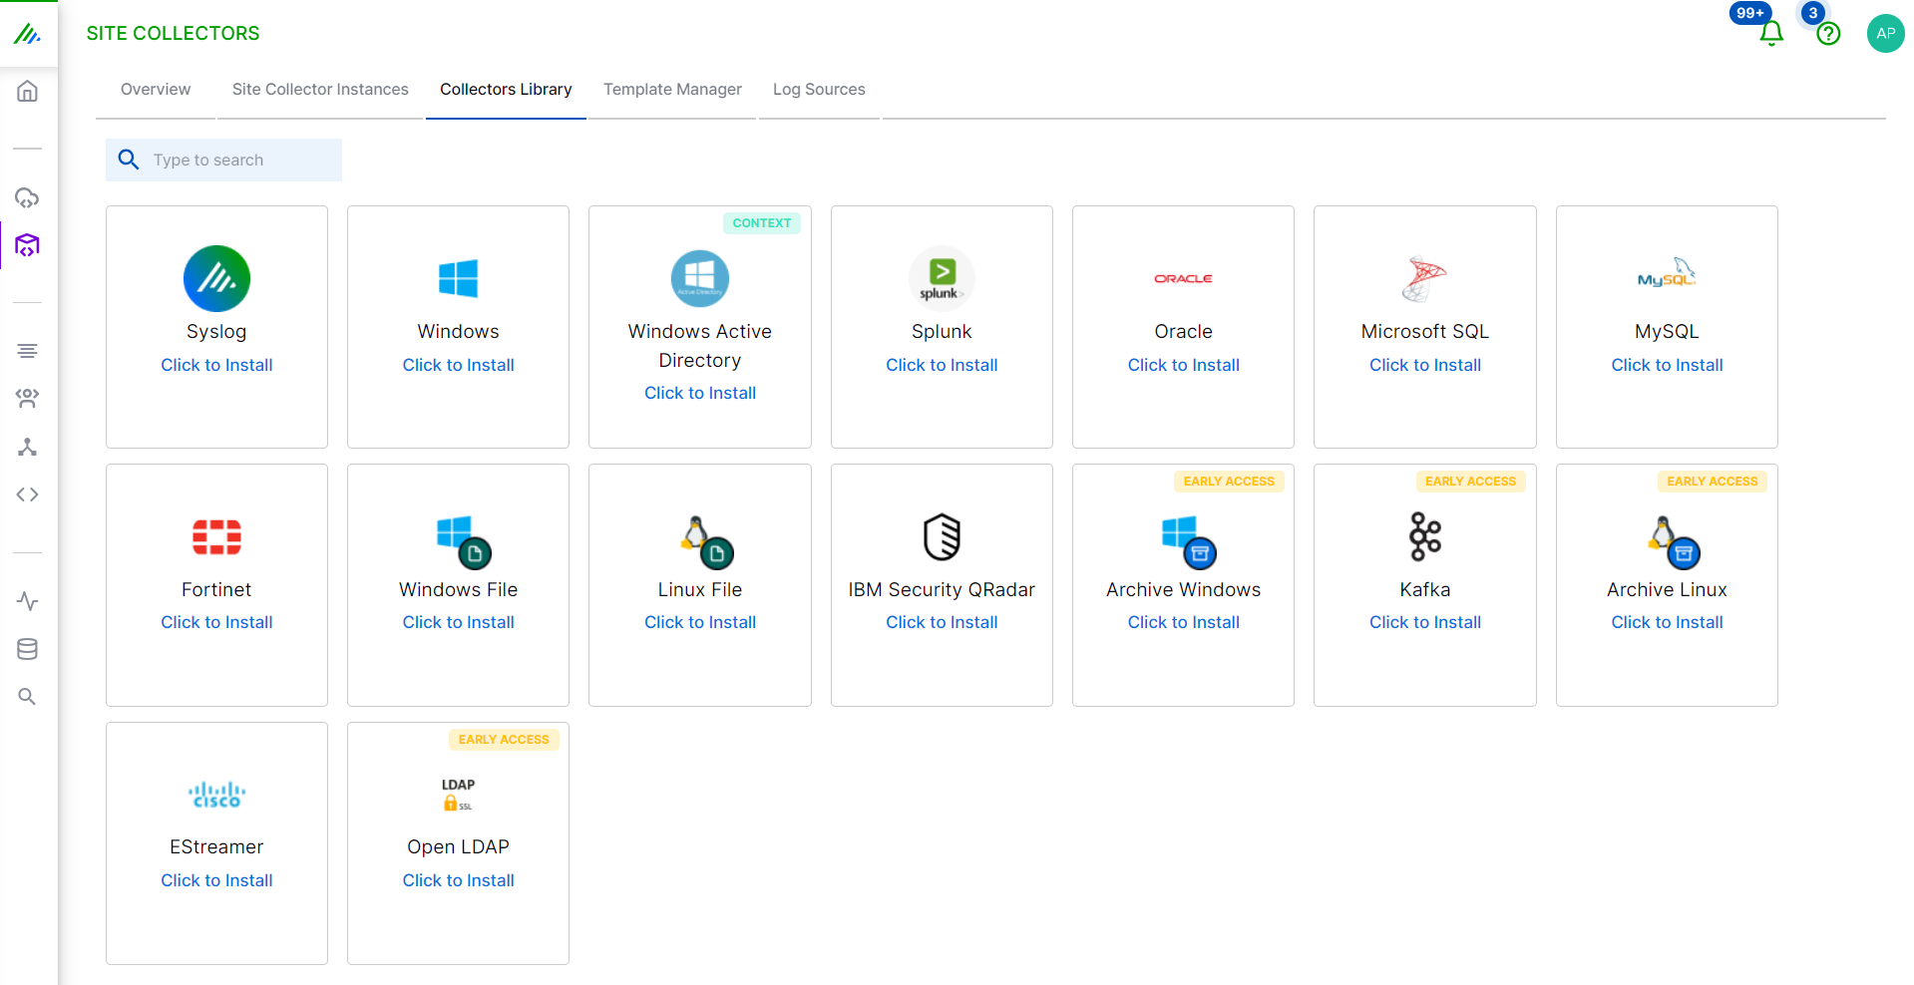Click the IBM Security QRadar shield icon
The width and height of the screenshot is (1914, 985).
pyautogui.click(x=942, y=536)
